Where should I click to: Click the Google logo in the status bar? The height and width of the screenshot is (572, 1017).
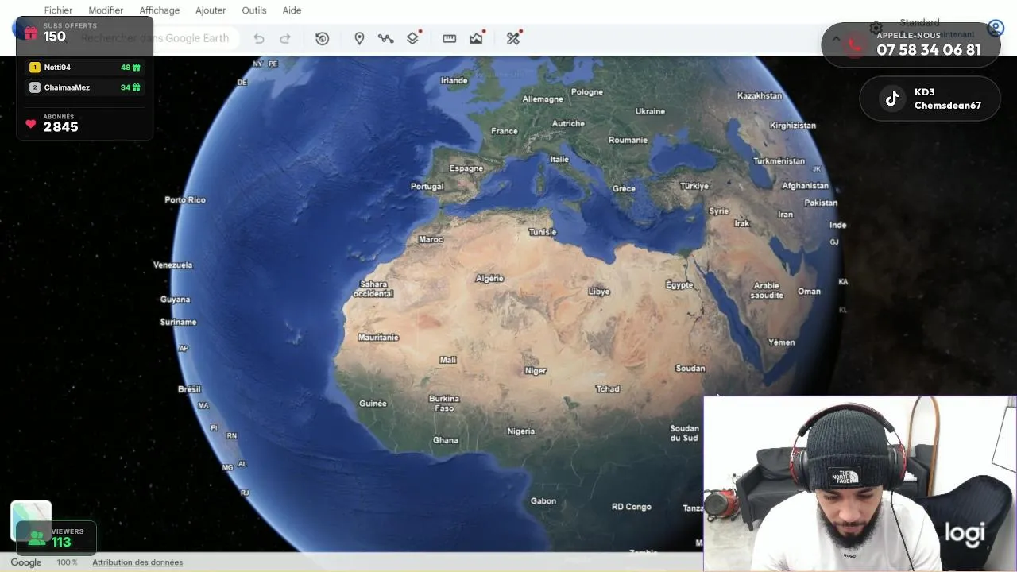tap(25, 562)
